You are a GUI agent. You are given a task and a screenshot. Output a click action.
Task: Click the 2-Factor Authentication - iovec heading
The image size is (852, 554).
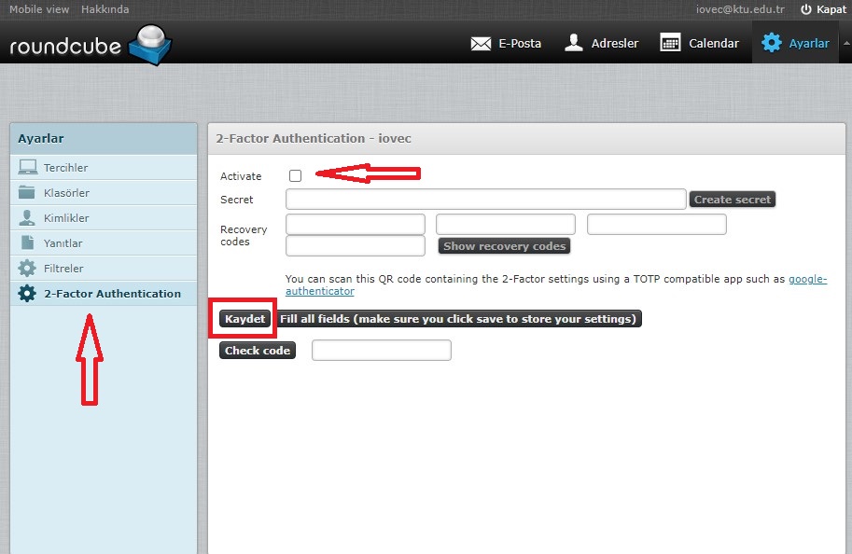[314, 138]
